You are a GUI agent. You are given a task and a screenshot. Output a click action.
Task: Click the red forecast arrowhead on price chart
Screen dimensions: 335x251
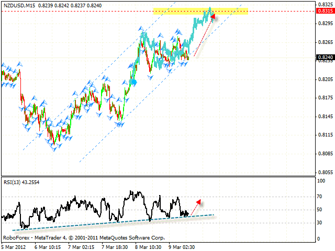[213, 17]
